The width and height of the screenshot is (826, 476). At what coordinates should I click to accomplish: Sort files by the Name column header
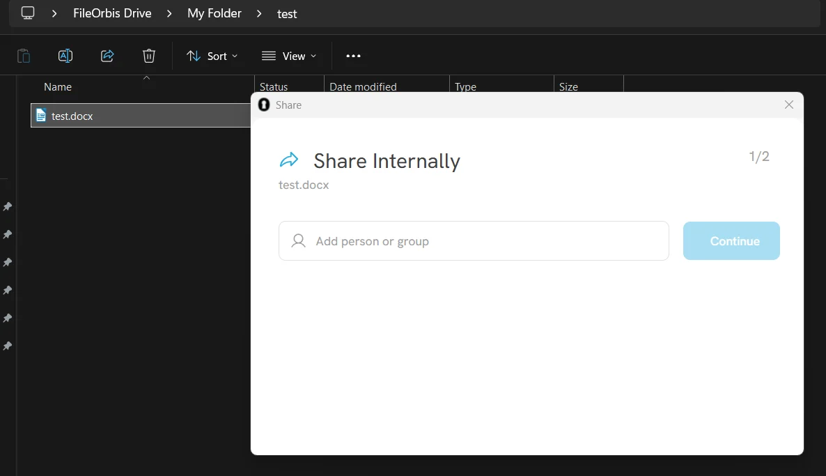tap(58, 87)
